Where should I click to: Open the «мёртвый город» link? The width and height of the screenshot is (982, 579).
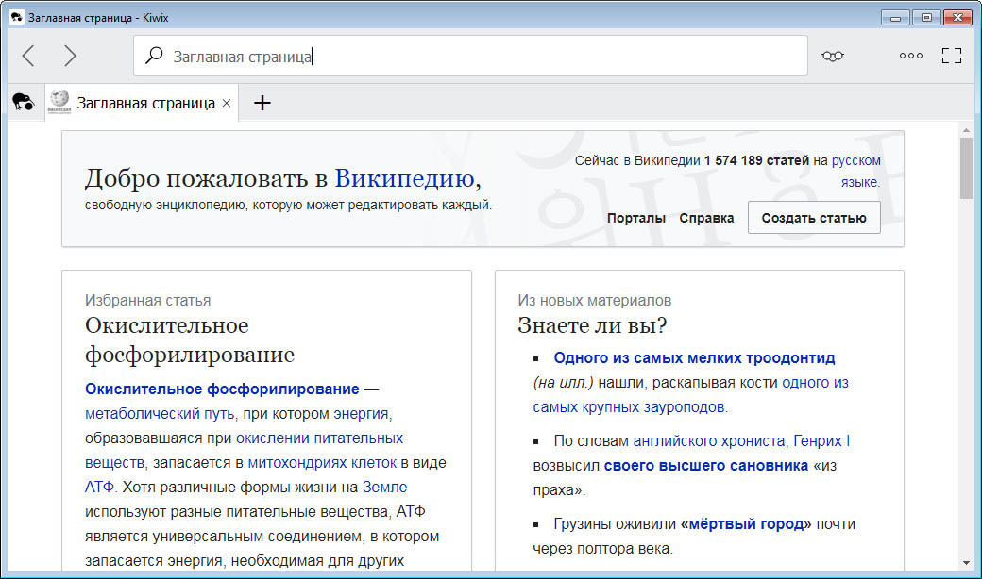[746, 524]
